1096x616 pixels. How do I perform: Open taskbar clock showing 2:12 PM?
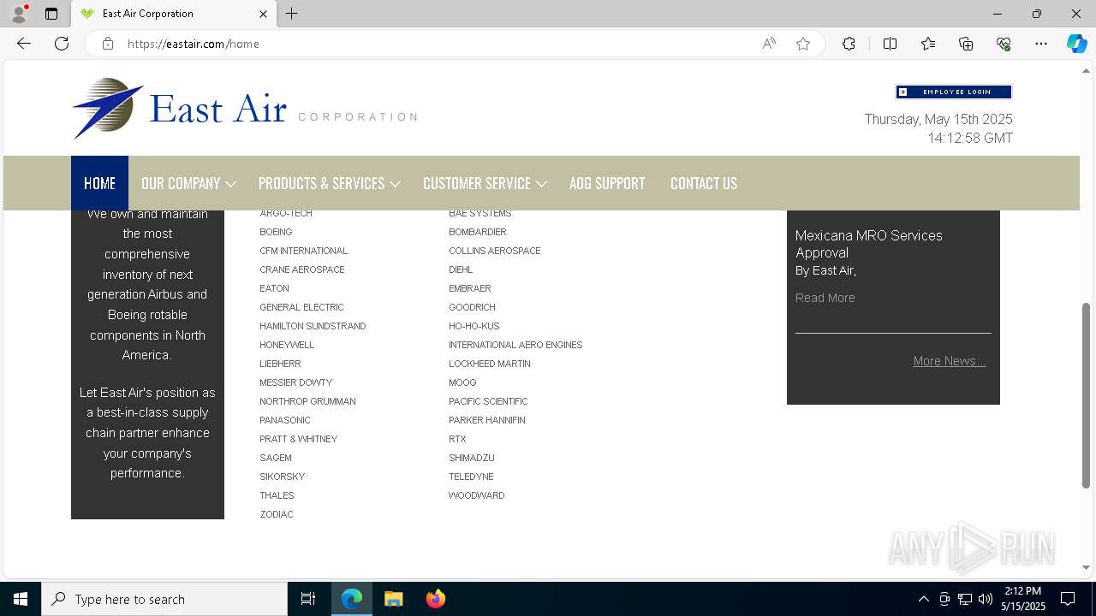[1025, 599]
